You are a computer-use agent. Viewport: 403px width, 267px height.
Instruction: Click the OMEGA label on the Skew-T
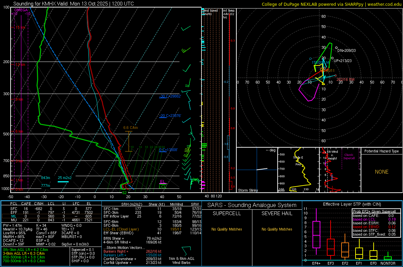click(x=21, y=10)
